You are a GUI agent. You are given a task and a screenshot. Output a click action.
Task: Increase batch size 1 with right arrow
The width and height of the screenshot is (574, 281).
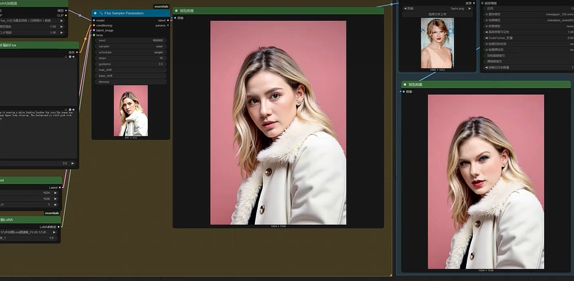(55, 204)
